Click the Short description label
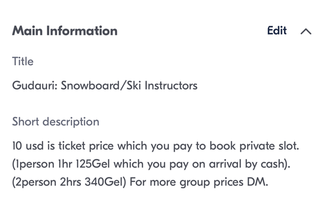Image resolution: width=324 pixels, height=208 pixels. click(x=56, y=122)
